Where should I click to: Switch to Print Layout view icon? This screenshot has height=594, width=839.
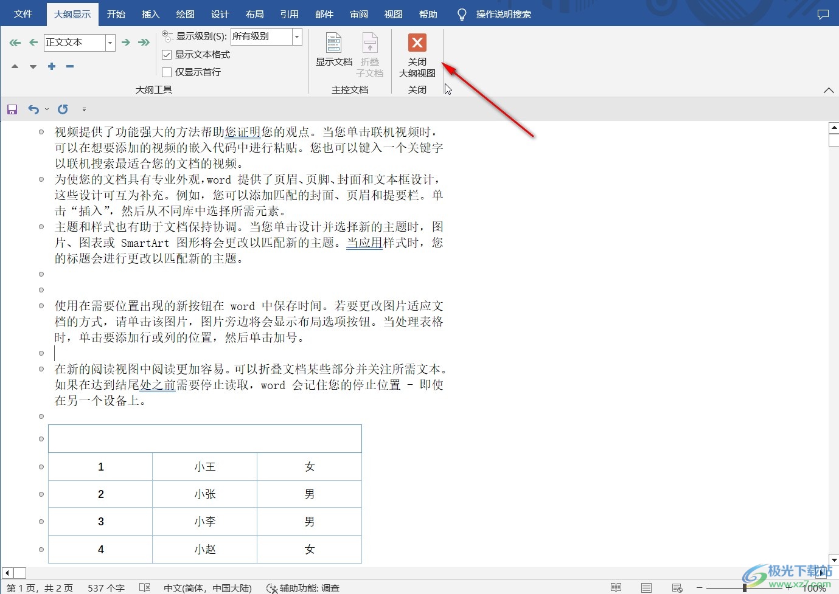(647, 588)
